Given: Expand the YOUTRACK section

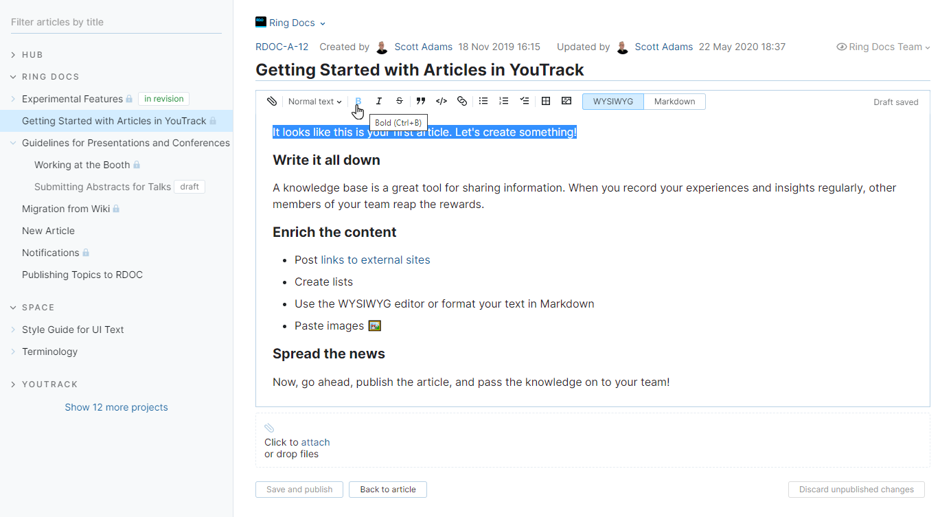Looking at the screenshot, I should point(13,384).
